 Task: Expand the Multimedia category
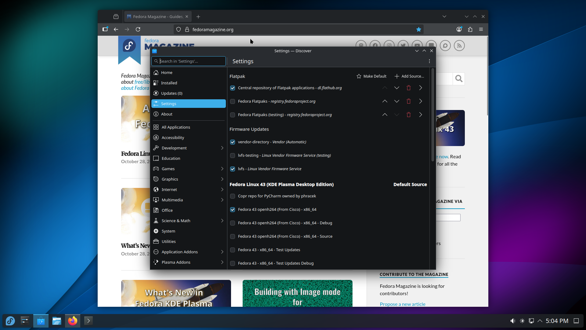(222, 200)
